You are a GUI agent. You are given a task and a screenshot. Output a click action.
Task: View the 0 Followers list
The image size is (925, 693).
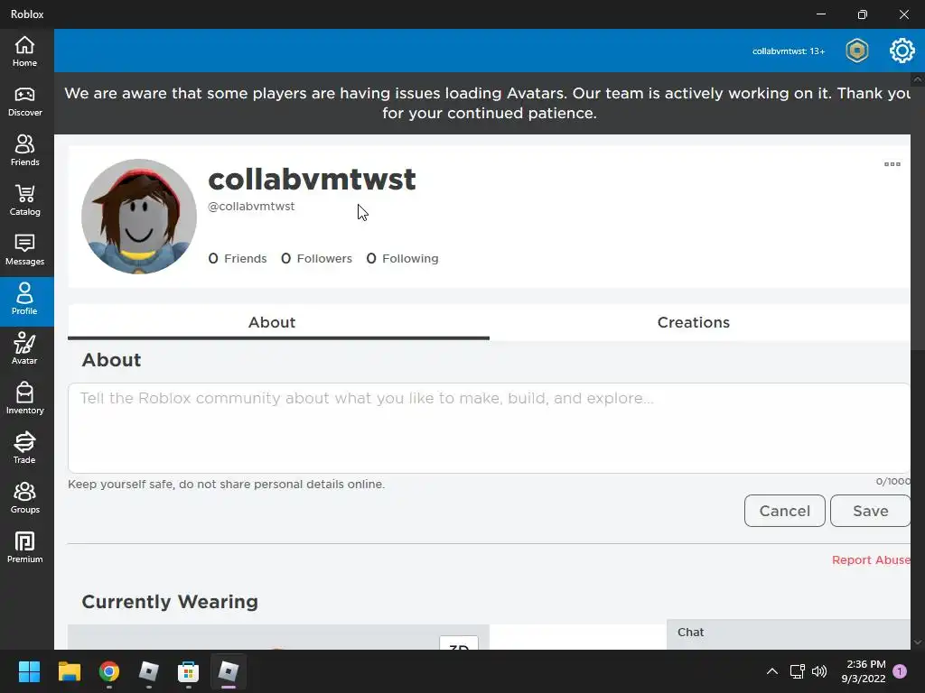(x=317, y=259)
